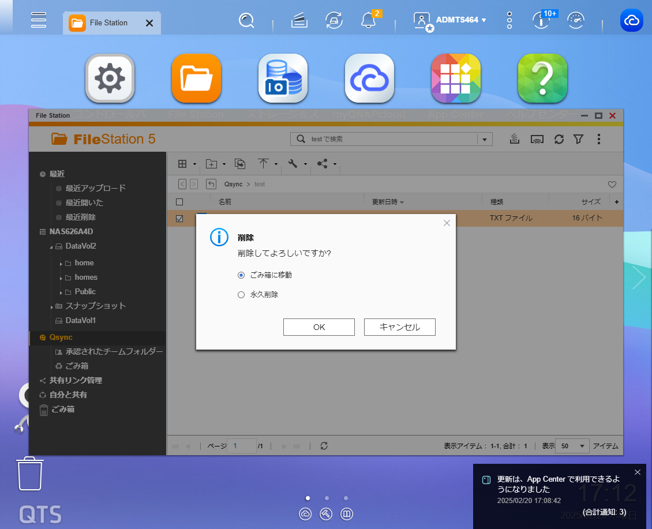Expand the search options dropdown arrow
The height and width of the screenshot is (529, 652).
[x=485, y=140]
